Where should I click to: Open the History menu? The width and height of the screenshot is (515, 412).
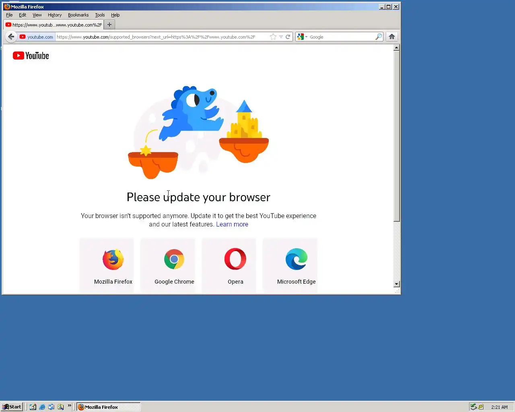(55, 15)
